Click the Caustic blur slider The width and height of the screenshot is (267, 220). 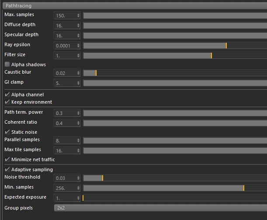click(175, 73)
